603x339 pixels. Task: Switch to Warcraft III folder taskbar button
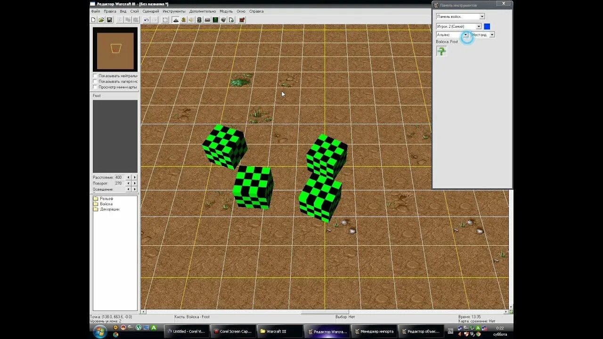tap(280, 331)
